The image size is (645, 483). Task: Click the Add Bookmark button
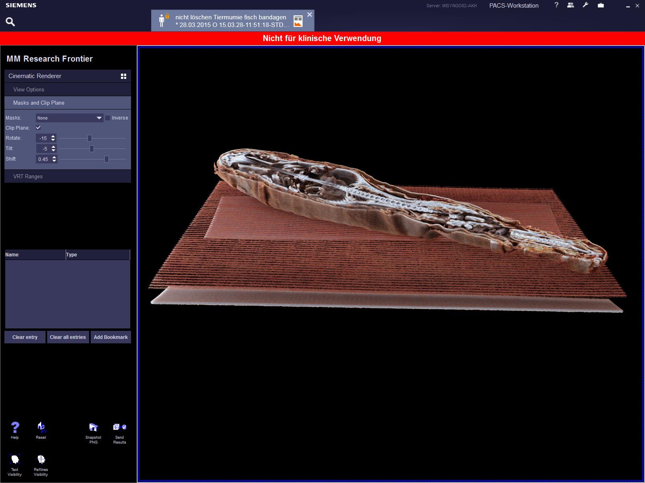[x=110, y=337]
